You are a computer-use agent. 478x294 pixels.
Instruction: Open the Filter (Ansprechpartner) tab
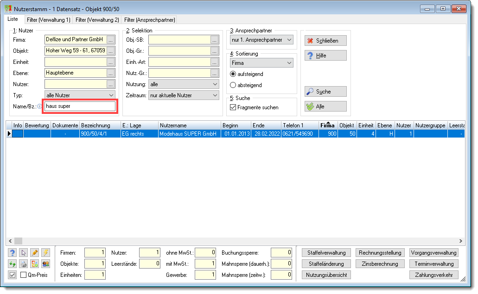(150, 20)
